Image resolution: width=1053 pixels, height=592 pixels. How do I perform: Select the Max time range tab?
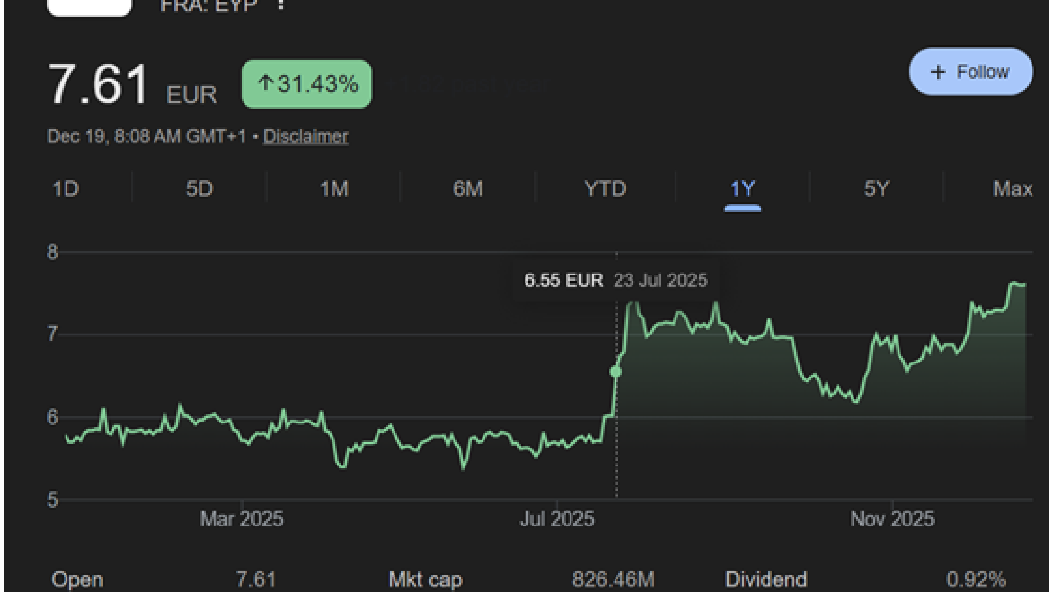pyautogui.click(x=1012, y=189)
